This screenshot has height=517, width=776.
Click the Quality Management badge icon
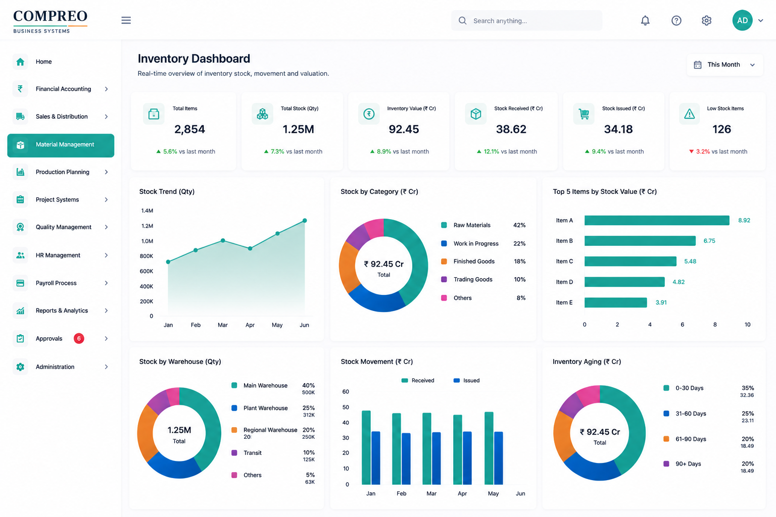coord(20,227)
